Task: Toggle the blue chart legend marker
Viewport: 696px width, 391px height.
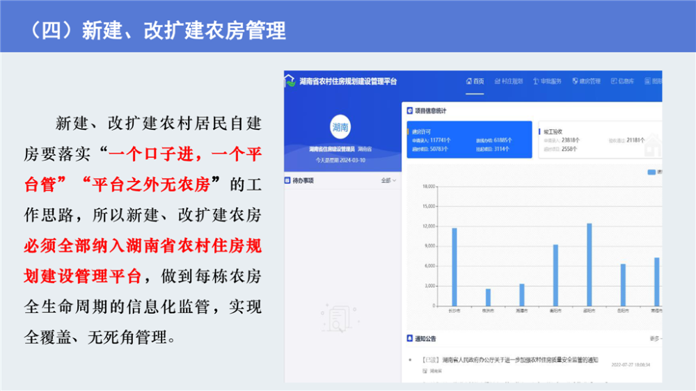Action: point(651,172)
